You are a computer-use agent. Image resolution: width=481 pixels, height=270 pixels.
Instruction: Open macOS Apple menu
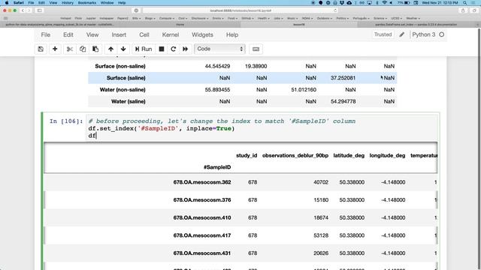coord(7,3)
